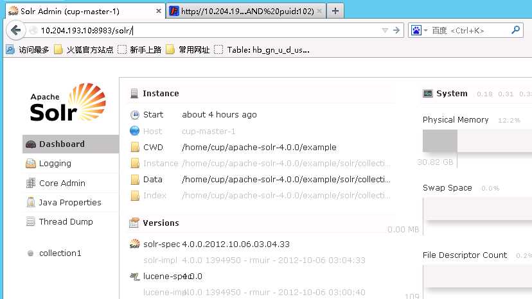Click the 30.82 GB memory label

436,162
